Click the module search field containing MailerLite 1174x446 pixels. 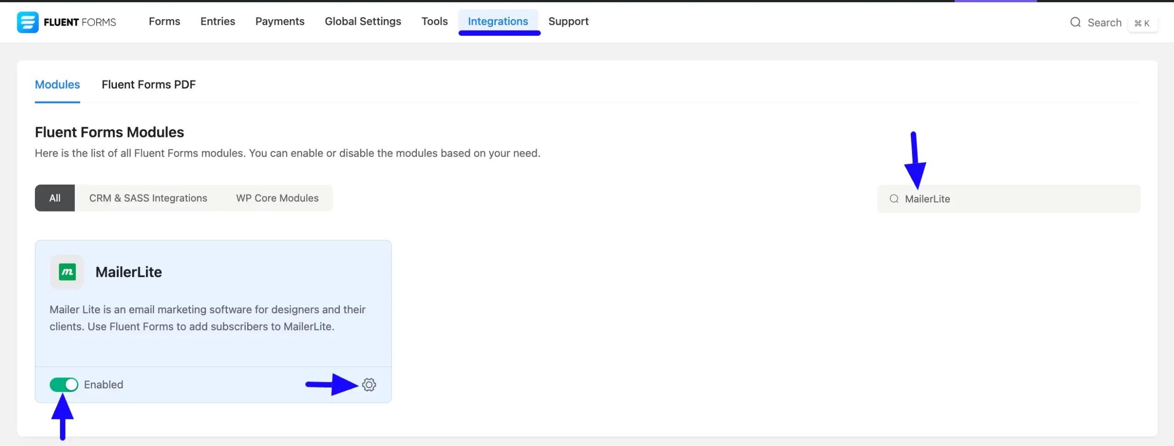click(x=1008, y=199)
